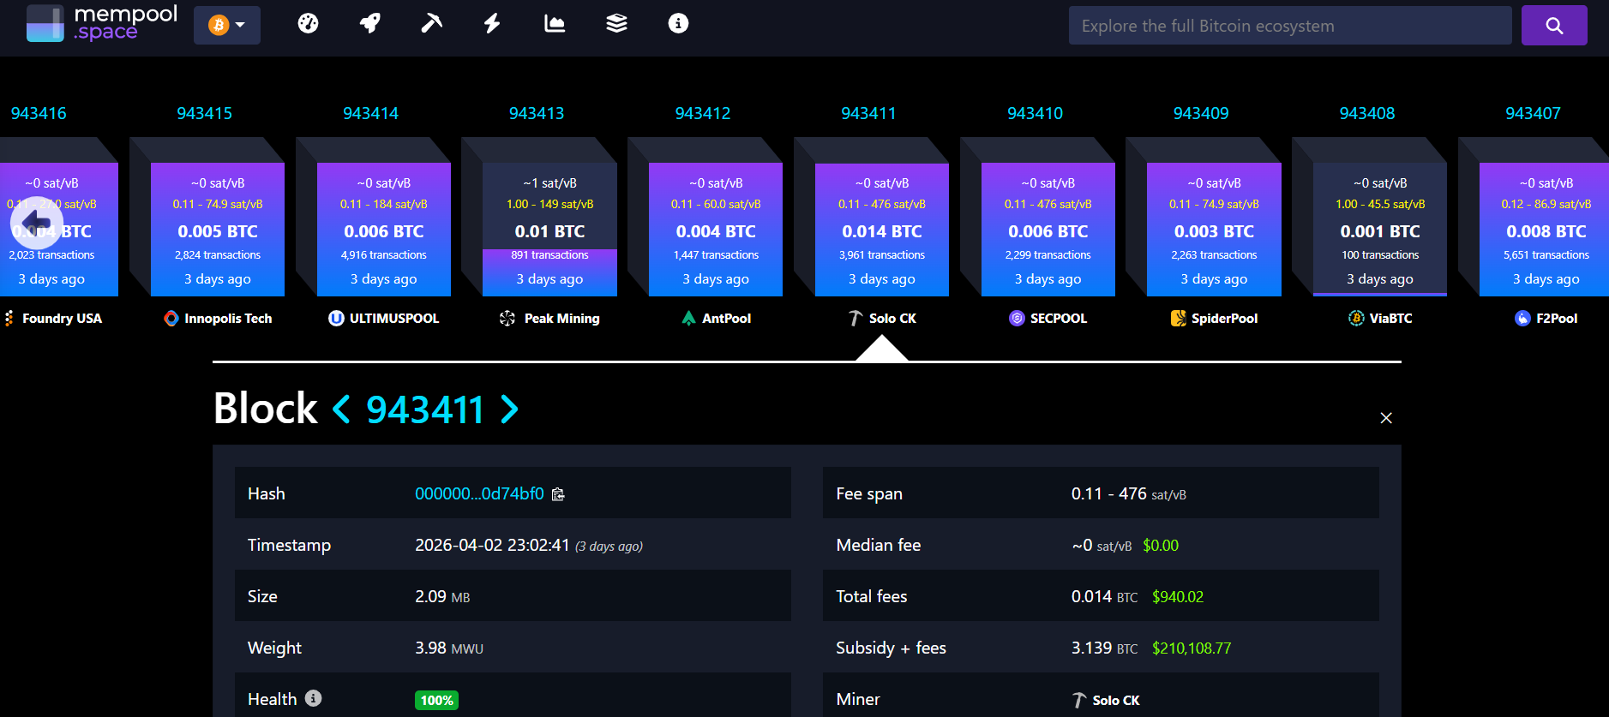Open the Mining hammer icon
Viewport: 1609px width, 717px height.
click(431, 24)
